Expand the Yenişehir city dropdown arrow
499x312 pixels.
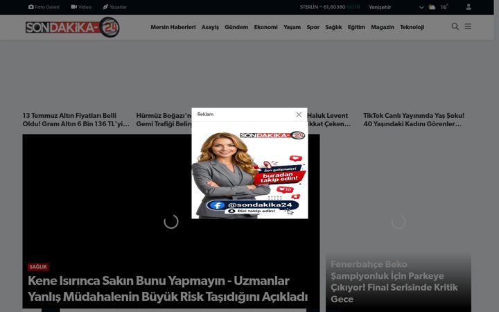tap(421, 8)
